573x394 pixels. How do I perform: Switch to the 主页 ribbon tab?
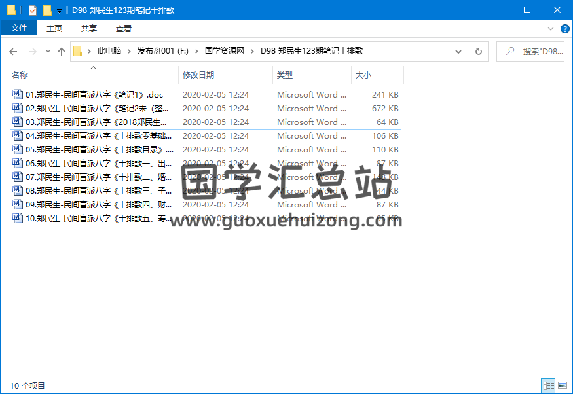coord(54,29)
